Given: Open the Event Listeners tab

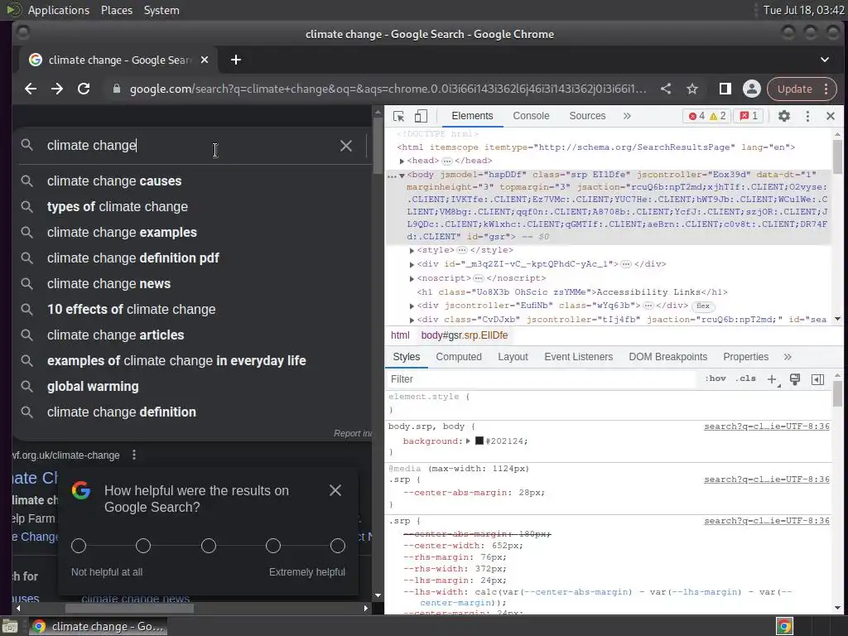Looking at the screenshot, I should click(x=578, y=357).
